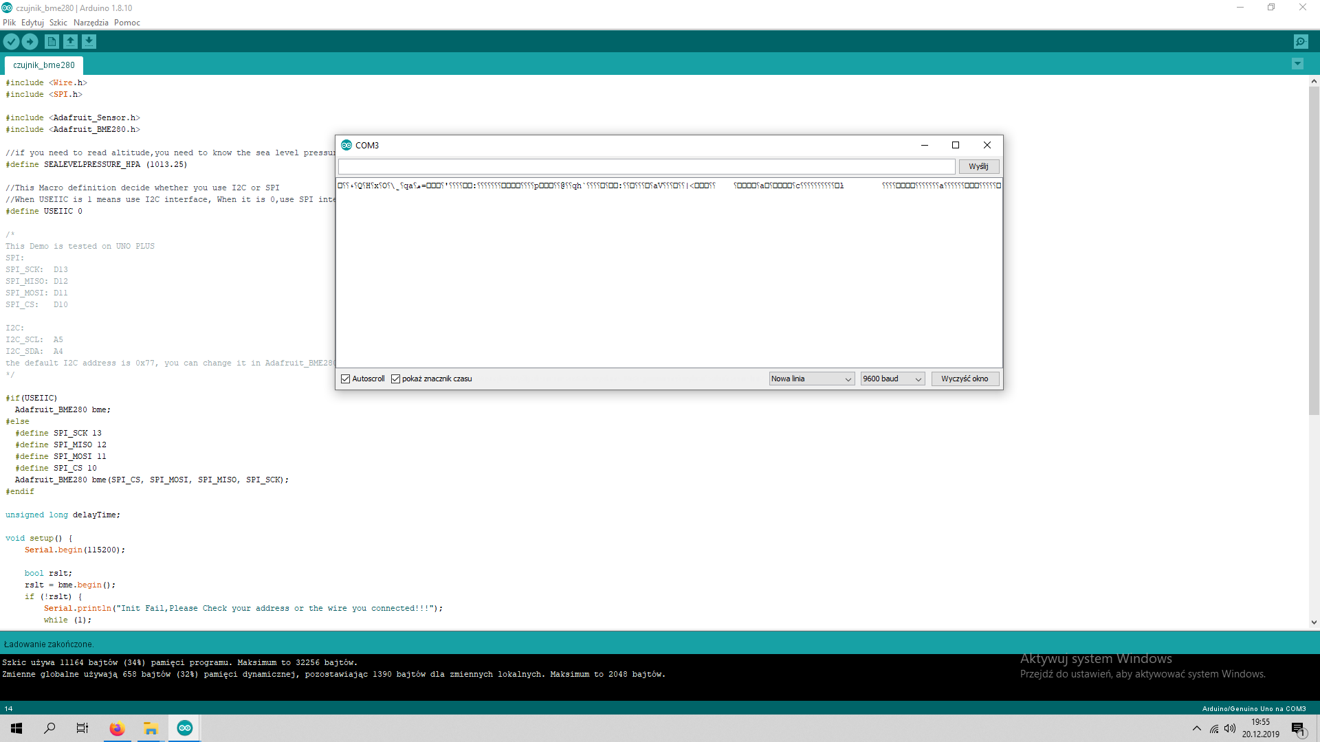The width and height of the screenshot is (1320, 742).
Task: Open a sketch with the Open arrow icon
Action: (70, 42)
